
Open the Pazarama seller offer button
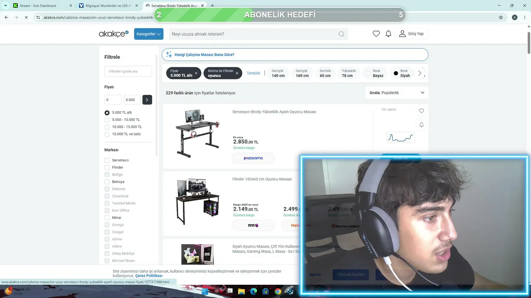coord(253,158)
